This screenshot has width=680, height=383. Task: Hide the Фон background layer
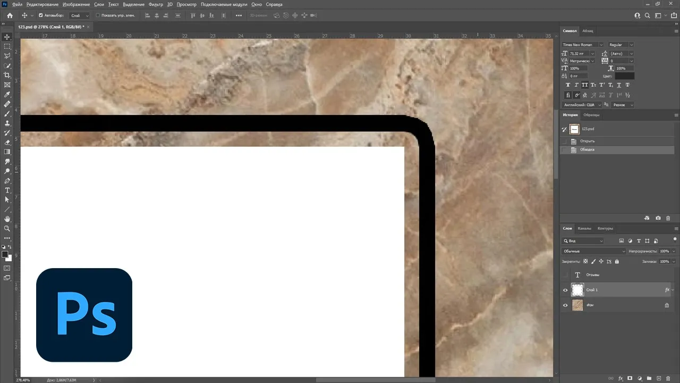565,305
